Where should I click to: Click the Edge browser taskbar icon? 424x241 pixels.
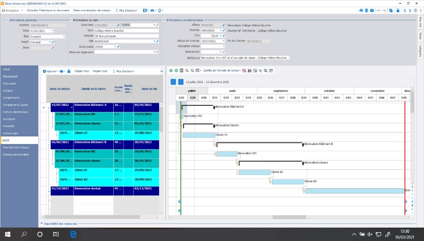click(x=73, y=234)
